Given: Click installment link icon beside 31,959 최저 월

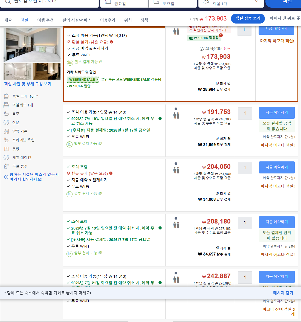Looking at the screenshot, I should (217, 139).
